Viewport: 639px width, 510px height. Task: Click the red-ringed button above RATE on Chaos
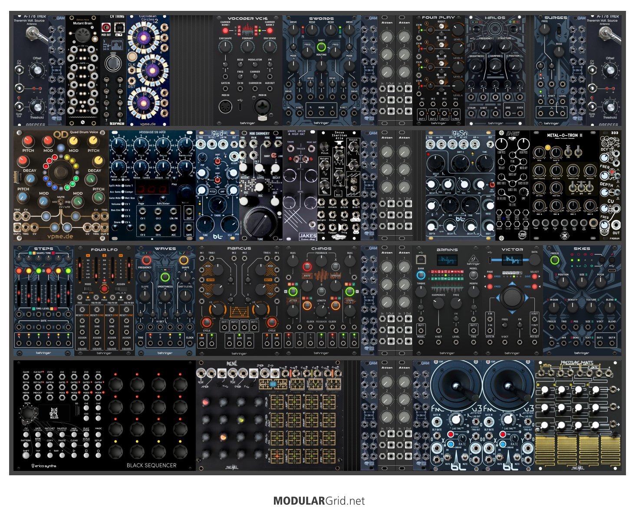[307, 267]
